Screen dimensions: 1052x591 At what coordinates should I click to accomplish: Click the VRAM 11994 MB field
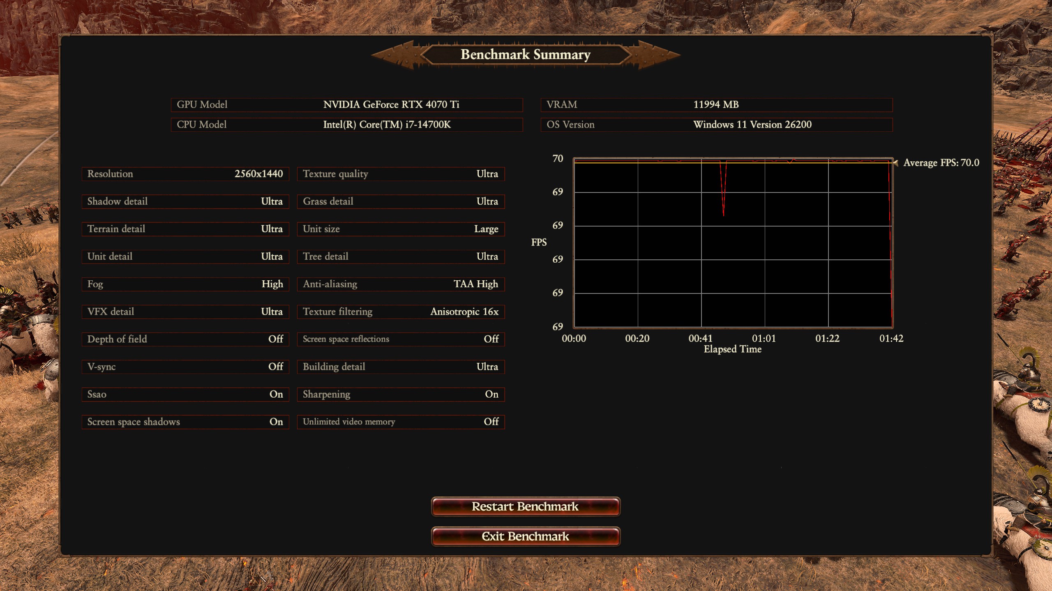716,105
